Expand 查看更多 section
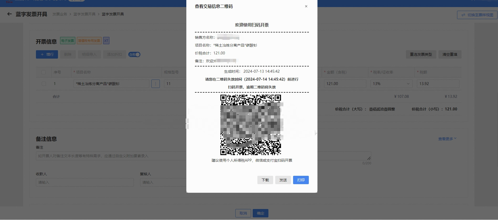498x220 pixels. [x=447, y=139]
